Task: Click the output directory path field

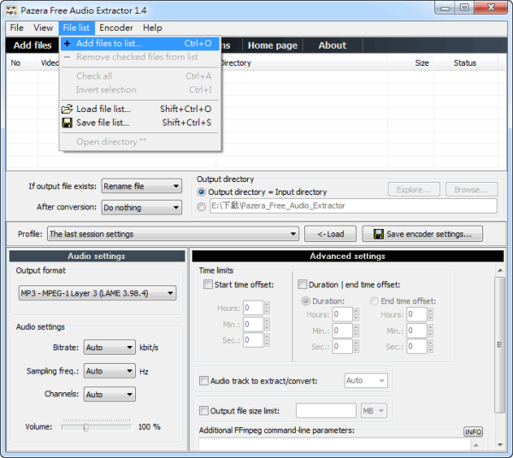Action: (354, 206)
